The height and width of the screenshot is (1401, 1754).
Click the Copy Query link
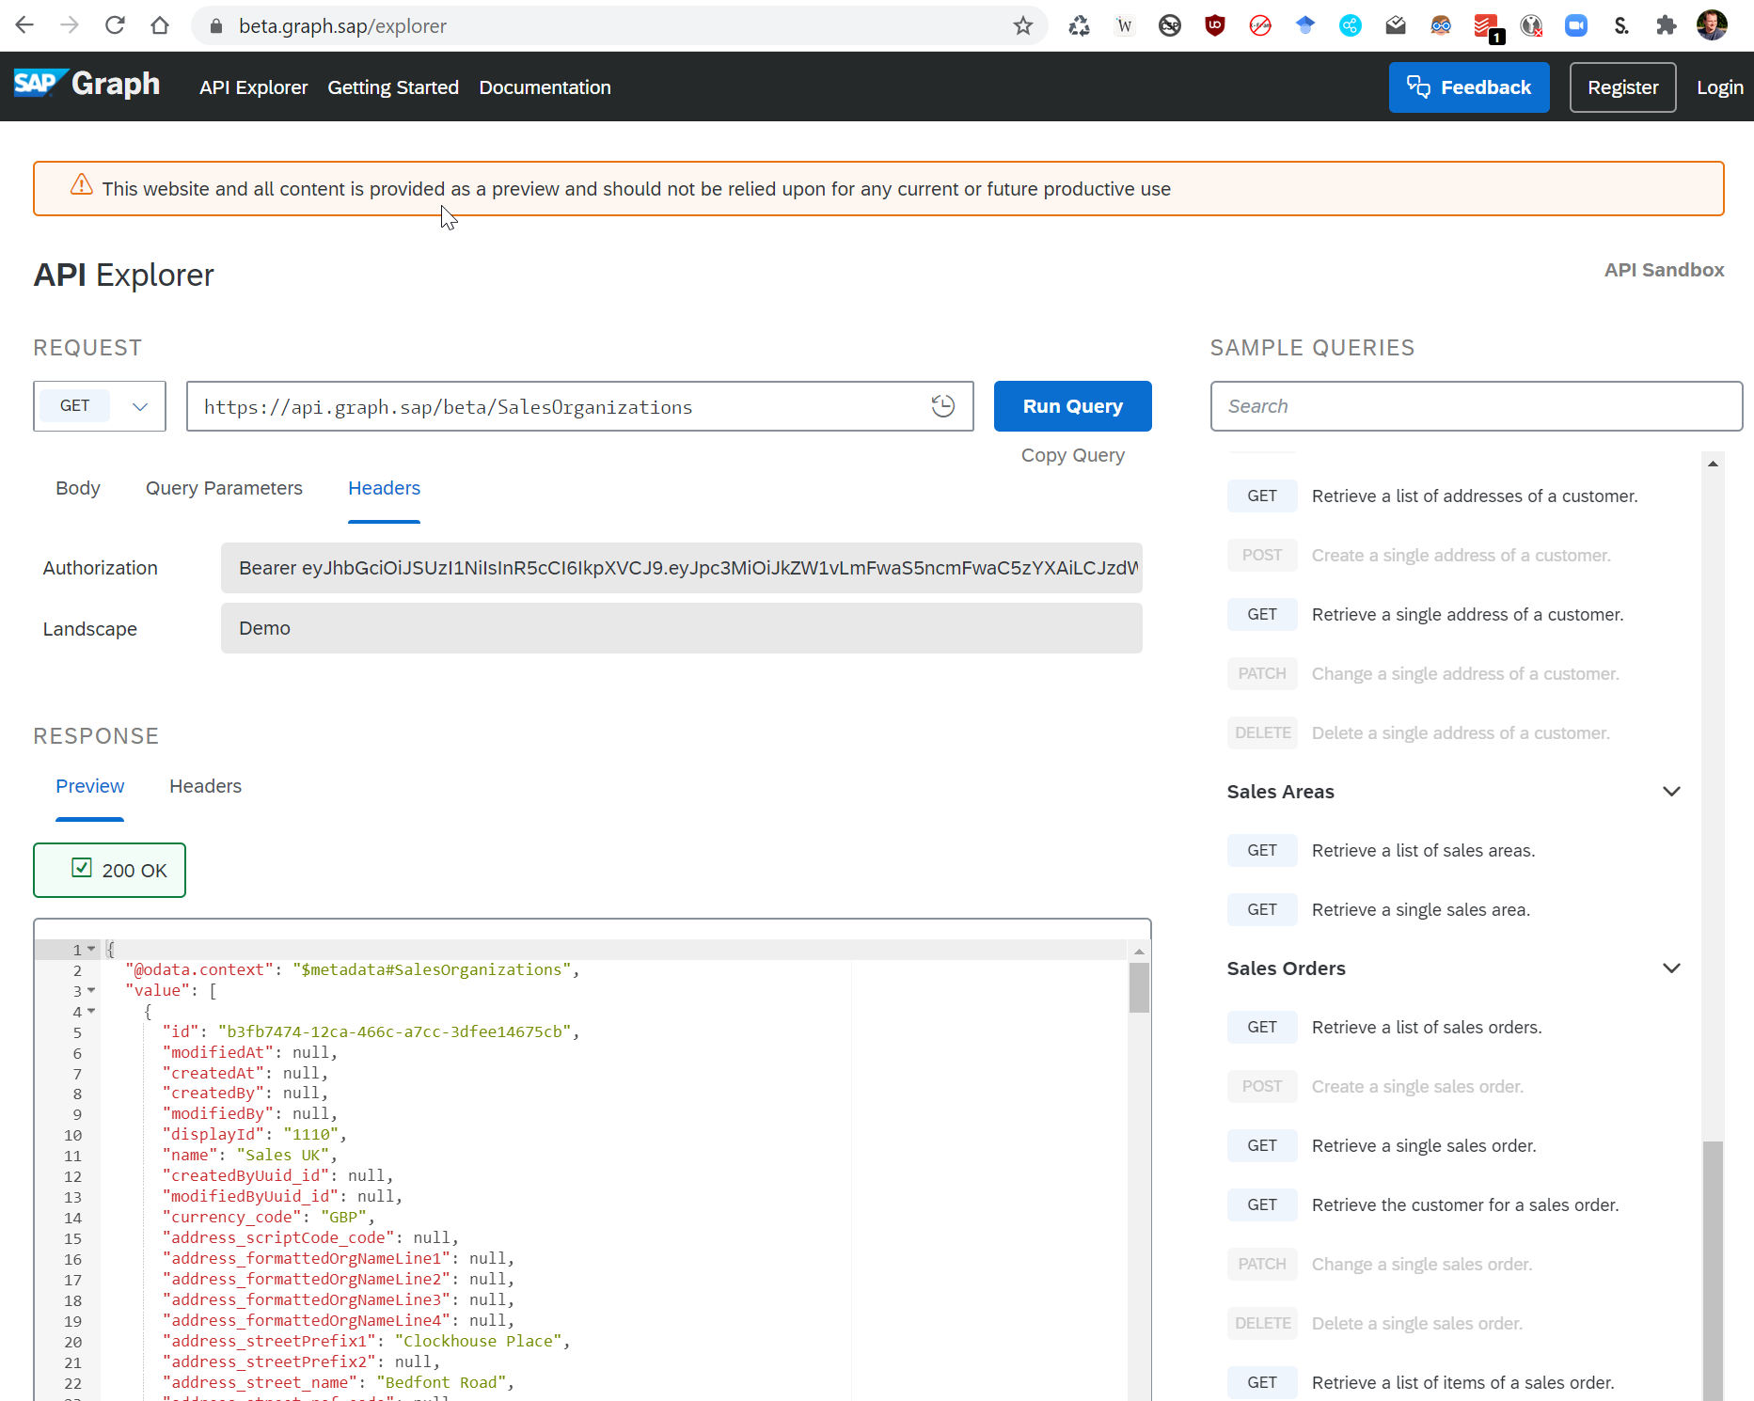[x=1072, y=455]
